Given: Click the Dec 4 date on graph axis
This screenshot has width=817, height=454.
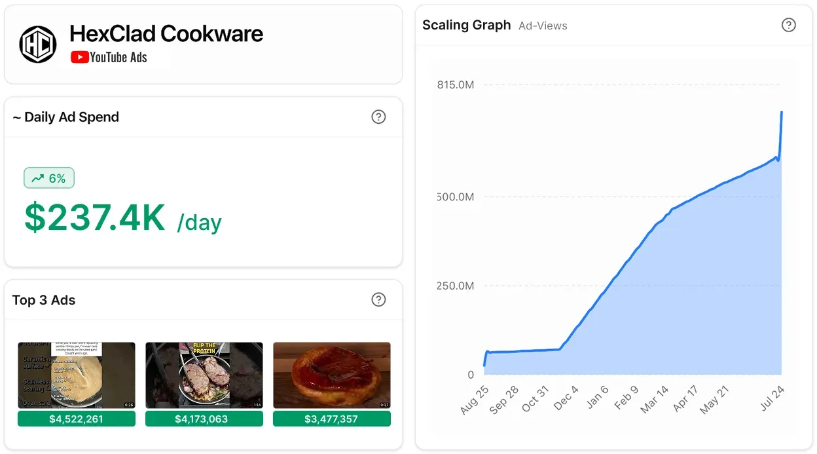Looking at the screenshot, I should tap(565, 398).
